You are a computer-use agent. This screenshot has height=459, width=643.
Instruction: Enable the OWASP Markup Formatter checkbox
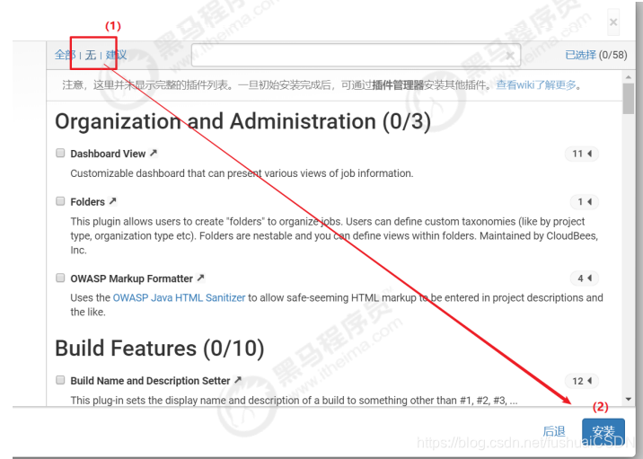[60, 278]
